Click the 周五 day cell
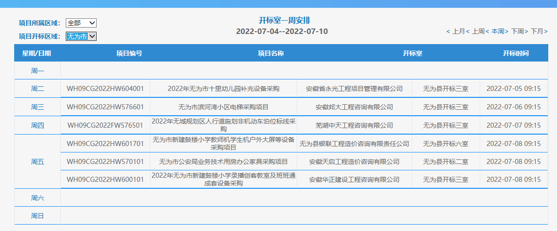557x231 pixels. (37, 162)
